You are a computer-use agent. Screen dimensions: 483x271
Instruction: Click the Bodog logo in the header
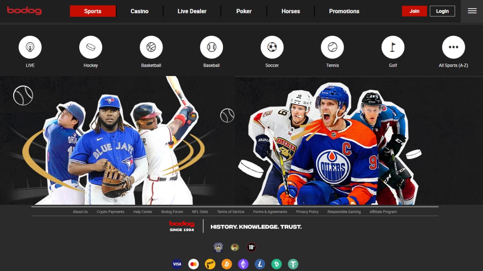(x=25, y=11)
